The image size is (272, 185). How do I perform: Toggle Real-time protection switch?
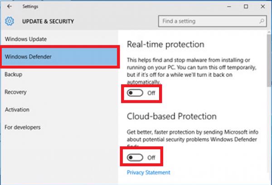coord(136,93)
